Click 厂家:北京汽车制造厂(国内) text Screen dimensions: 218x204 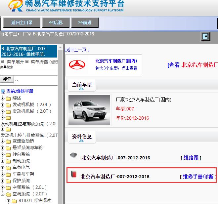[144, 100]
